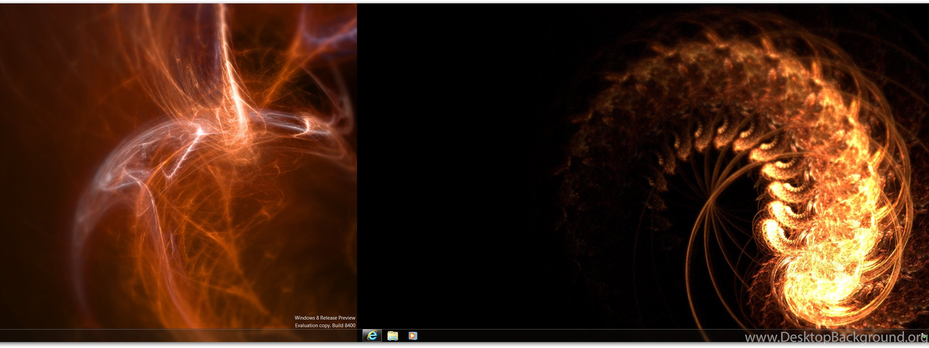
Task: Open File Explorer from the taskbar
Action: [x=393, y=336]
